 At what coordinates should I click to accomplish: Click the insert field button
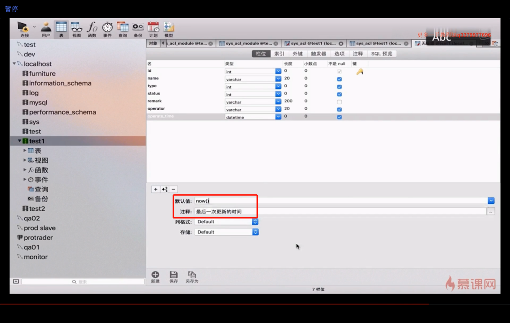point(164,189)
